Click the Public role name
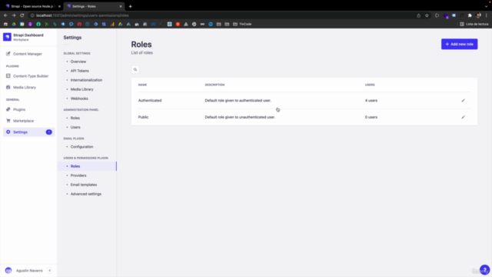Image resolution: width=492 pixels, height=277 pixels. [x=144, y=117]
